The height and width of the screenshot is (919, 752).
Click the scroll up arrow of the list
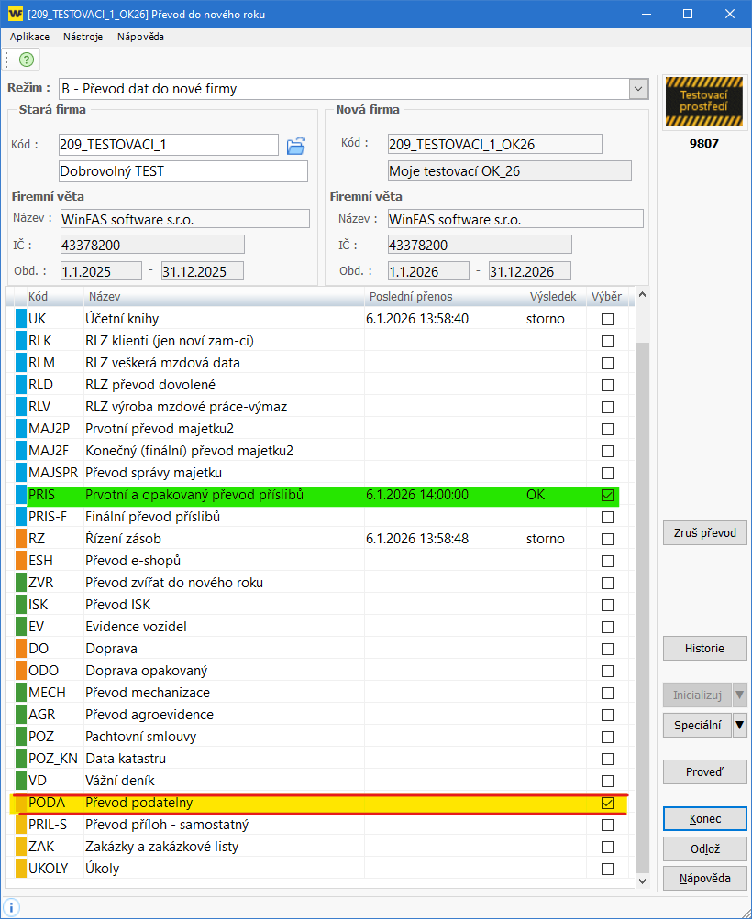(x=642, y=295)
